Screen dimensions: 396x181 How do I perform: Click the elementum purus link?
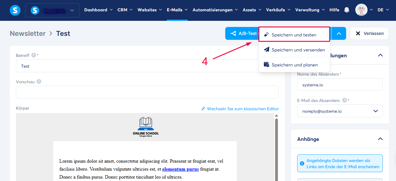tap(181, 169)
